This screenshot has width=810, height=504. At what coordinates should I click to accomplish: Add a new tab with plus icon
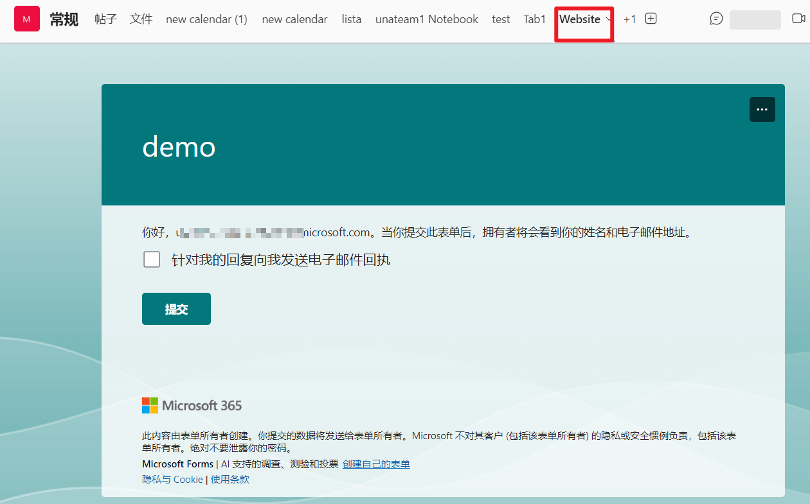pos(651,19)
